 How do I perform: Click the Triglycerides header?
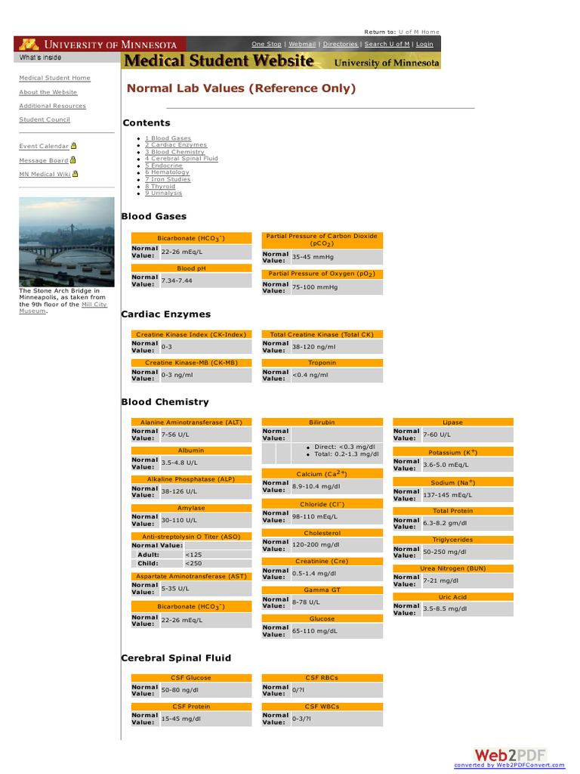[x=453, y=540]
